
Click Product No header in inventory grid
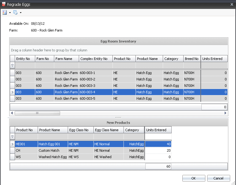124,59
